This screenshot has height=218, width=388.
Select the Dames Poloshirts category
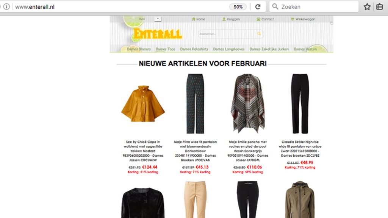(x=194, y=49)
